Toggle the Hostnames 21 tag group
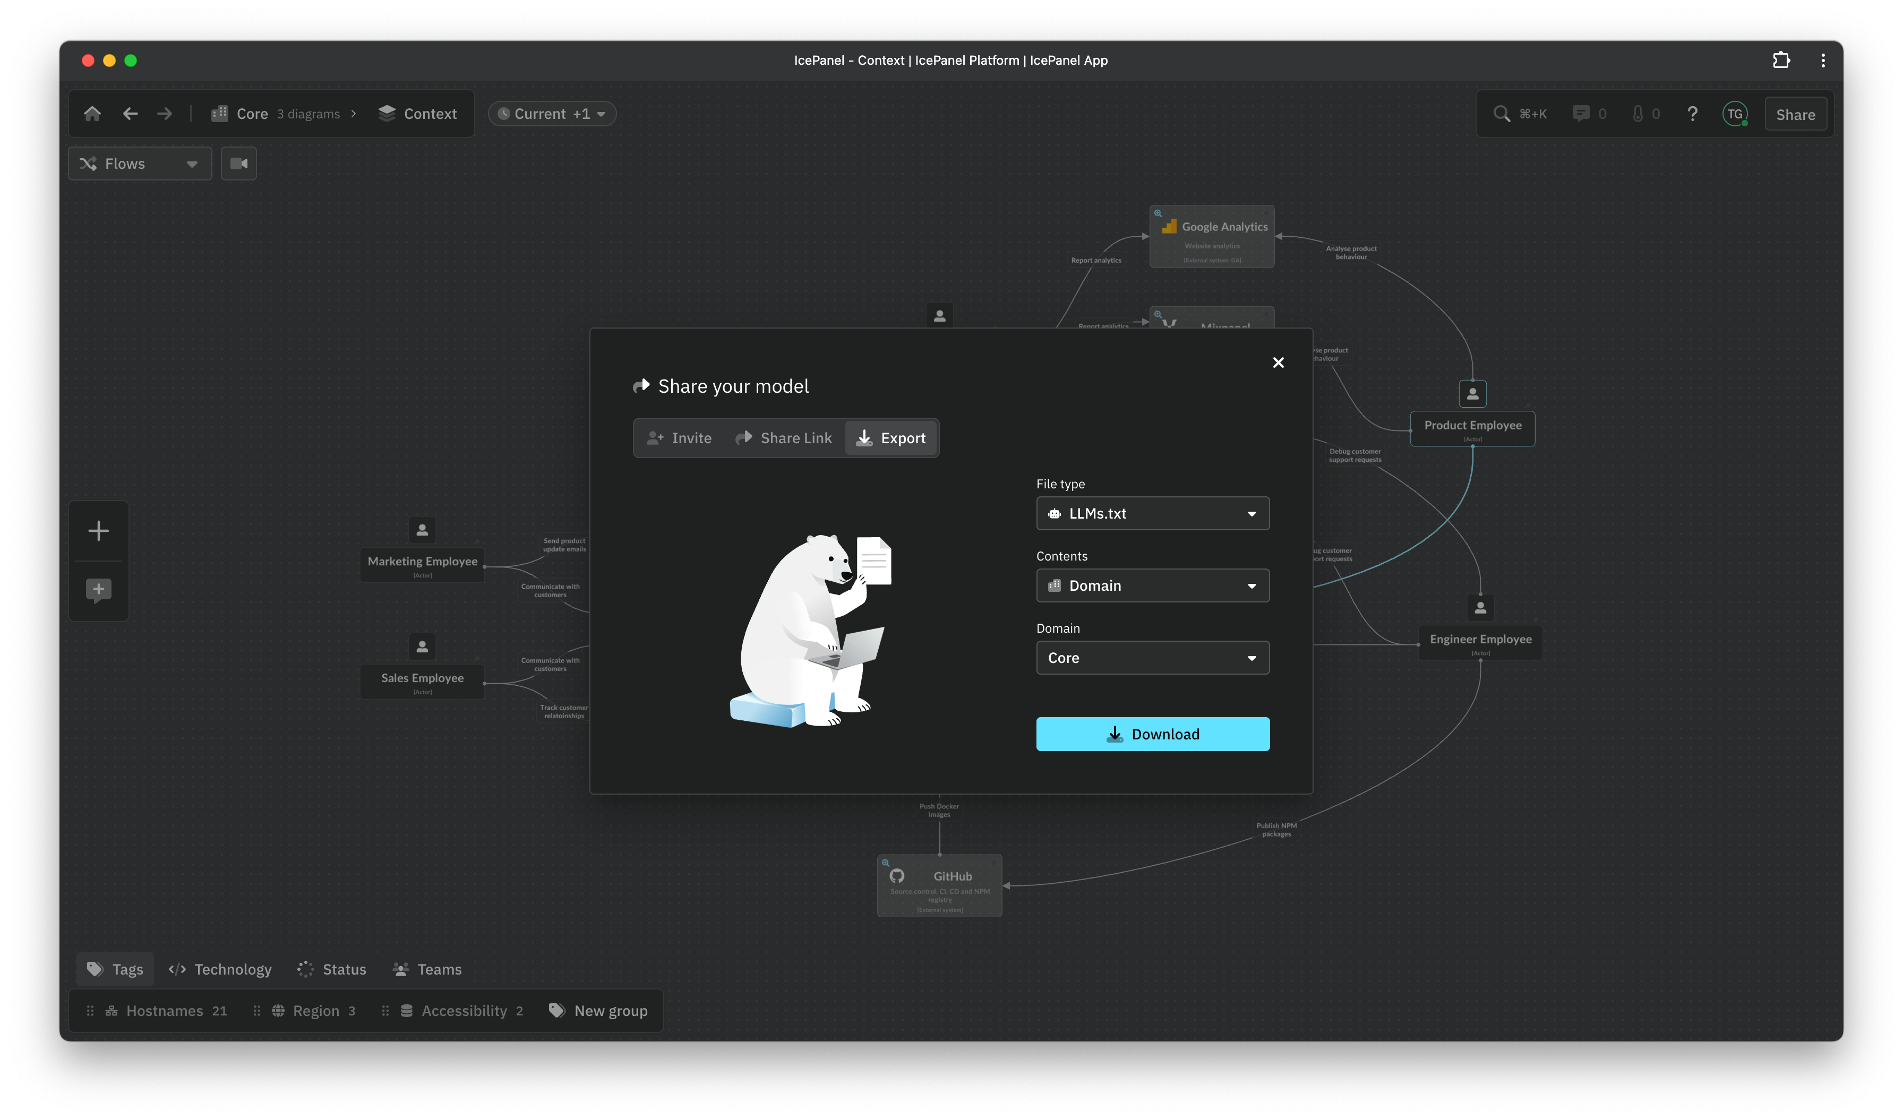Screen dimensions: 1903x1120 165,1011
